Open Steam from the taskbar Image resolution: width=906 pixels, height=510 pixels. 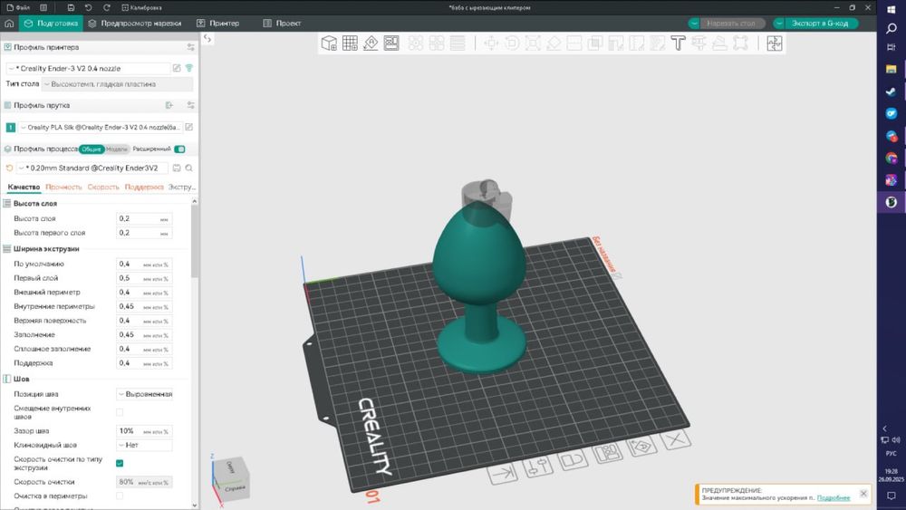coord(891,91)
